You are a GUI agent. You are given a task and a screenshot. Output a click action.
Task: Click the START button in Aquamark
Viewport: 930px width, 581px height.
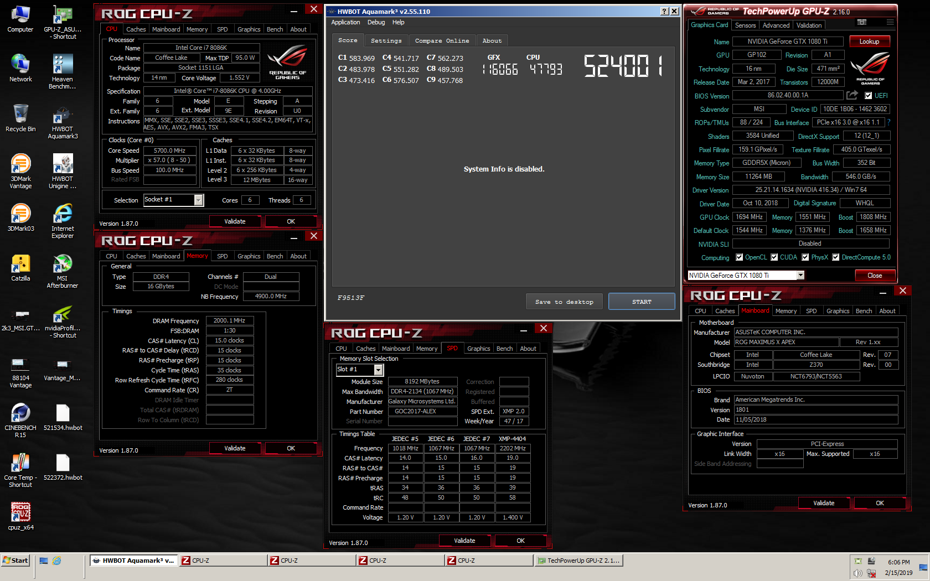click(642, 302)
